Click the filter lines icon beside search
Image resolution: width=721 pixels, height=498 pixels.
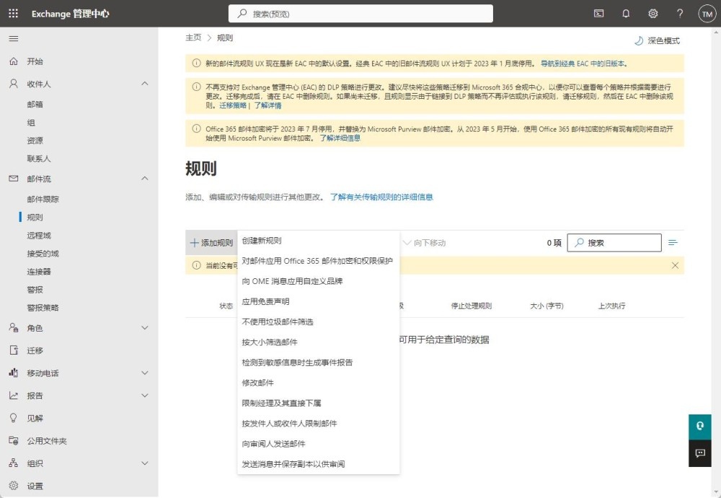(673, 243)
